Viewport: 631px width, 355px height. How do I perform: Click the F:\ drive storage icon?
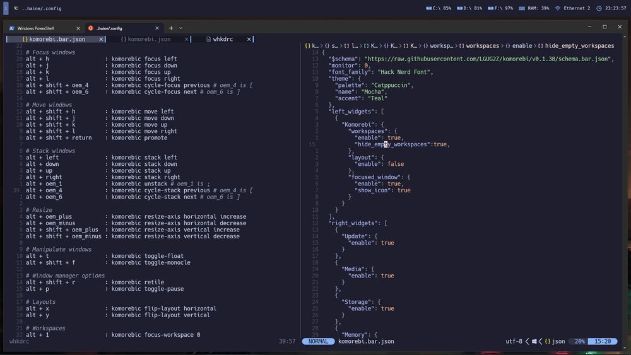pyautogui.click(x=490, y=8)
